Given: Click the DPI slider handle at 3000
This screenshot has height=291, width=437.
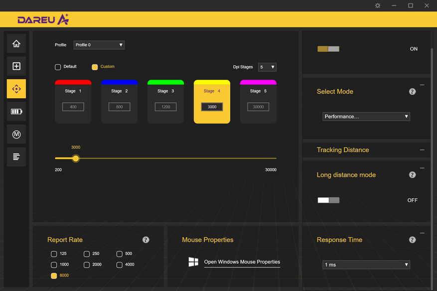Looking at the screenshot, I should (x=76, y=158).
